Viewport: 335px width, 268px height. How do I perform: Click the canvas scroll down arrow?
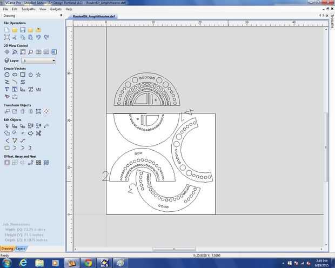[326, 245]
